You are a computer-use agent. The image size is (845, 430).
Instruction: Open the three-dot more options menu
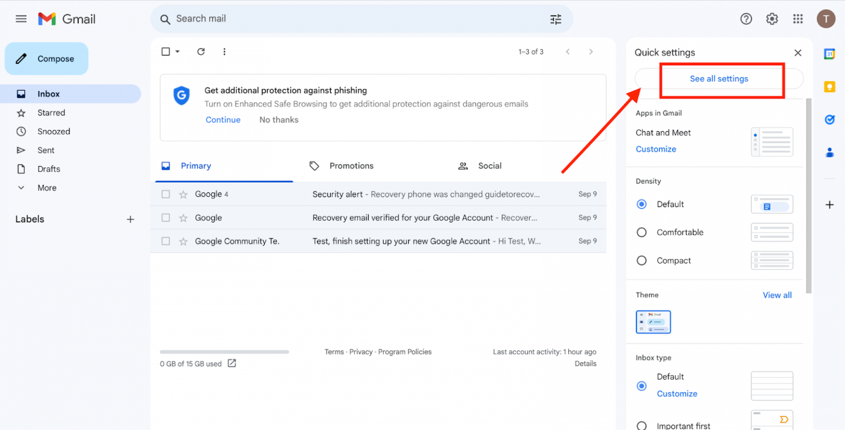click(224, 51)
